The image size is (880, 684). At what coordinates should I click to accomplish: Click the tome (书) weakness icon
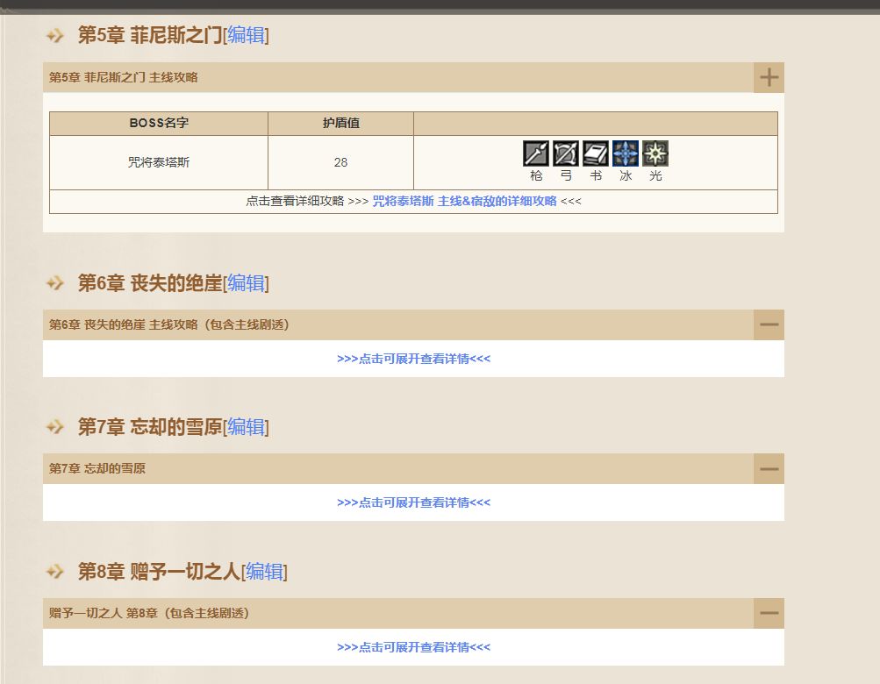coord(596,153)
